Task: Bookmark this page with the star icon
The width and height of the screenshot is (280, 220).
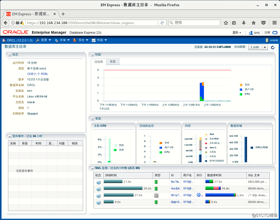Action: point(226,23)
